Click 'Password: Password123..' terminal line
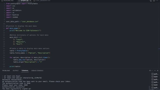Screen dimensions: 160x90 pos(13,79)
